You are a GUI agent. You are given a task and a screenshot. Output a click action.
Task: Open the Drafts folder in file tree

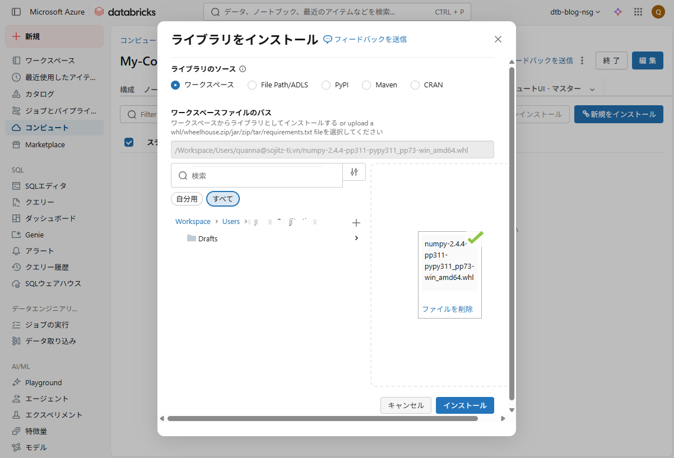point(208,239)
